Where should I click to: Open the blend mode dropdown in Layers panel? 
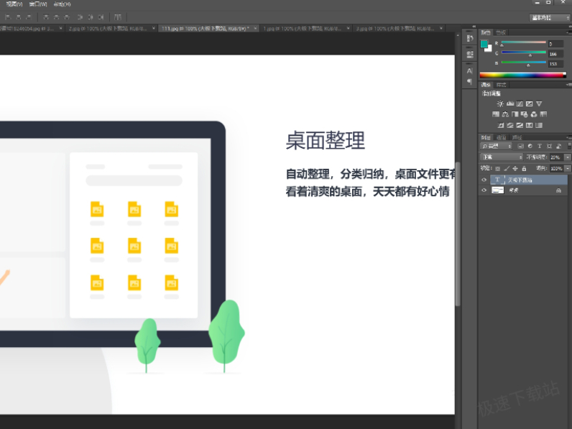click(x=502, y=157)
